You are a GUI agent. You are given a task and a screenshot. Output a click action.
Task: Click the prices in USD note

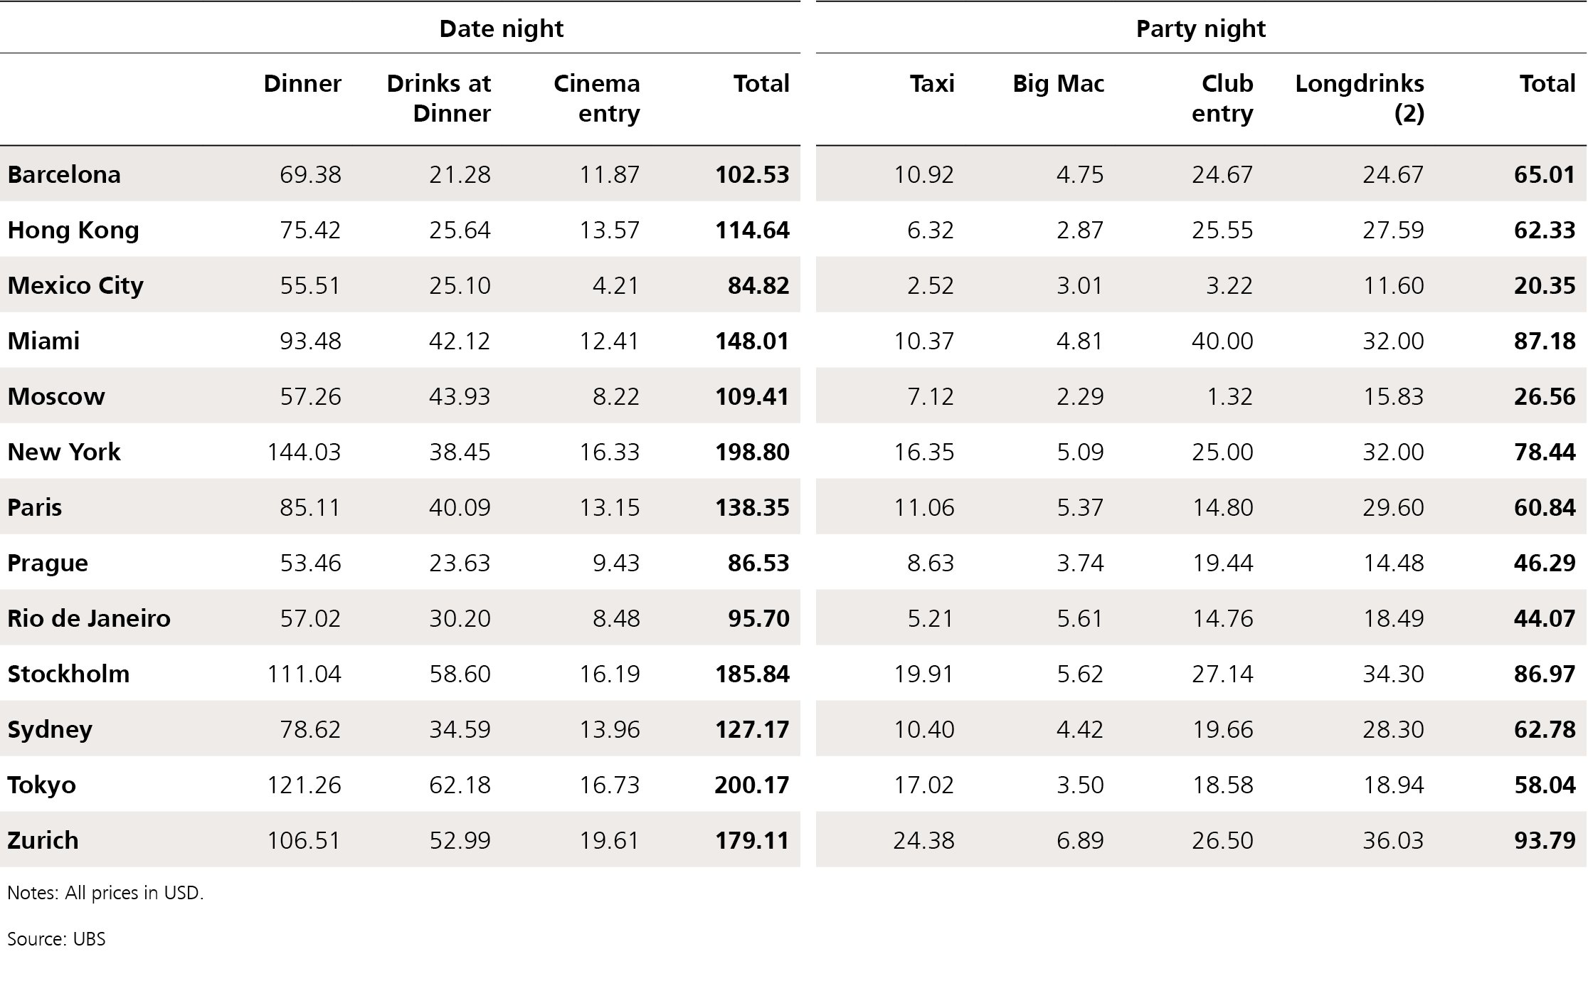pyautogui.click(x=105, y=892)
